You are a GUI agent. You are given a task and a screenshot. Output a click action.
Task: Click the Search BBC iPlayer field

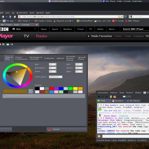[136, 29]
